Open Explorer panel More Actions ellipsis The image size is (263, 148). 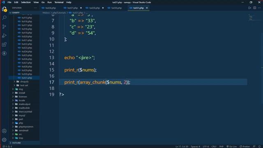pyautogui.click(x=35, y=8)
